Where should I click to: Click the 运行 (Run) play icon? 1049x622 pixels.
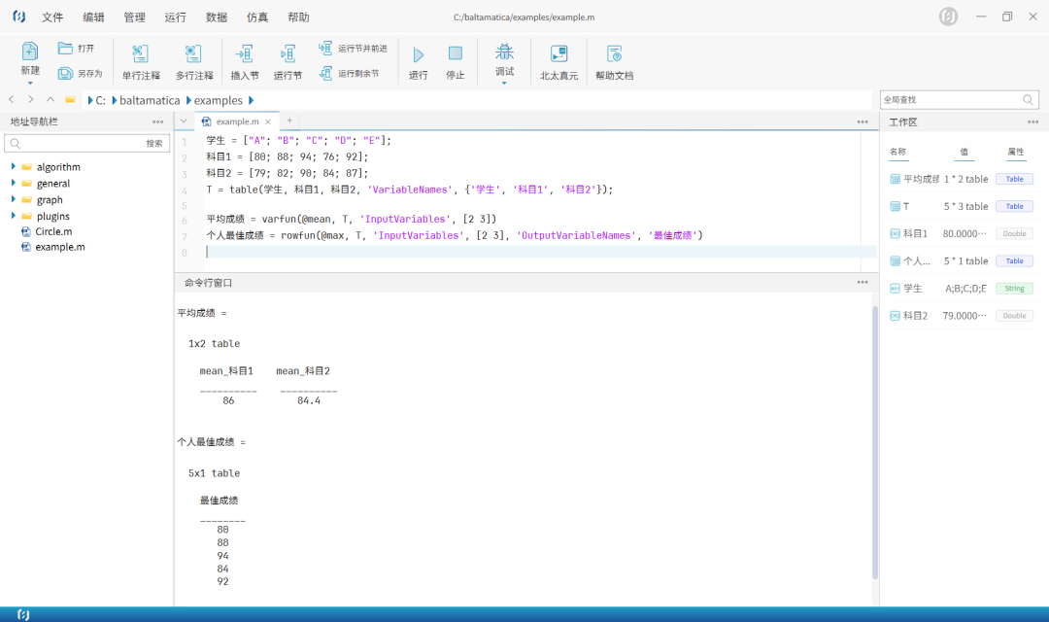click(x=418, y=54)
